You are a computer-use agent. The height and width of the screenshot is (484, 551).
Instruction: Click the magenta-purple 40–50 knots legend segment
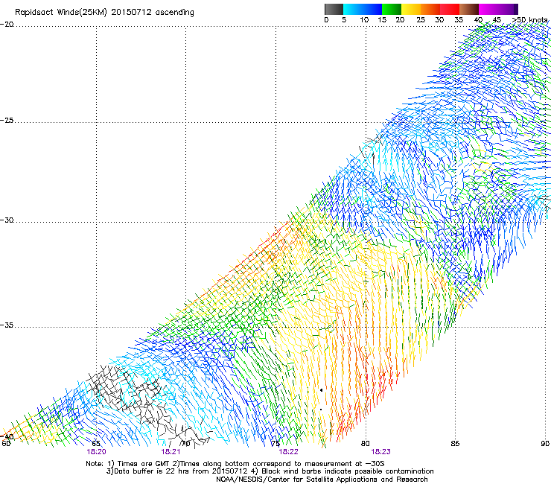tap(498, 9)
